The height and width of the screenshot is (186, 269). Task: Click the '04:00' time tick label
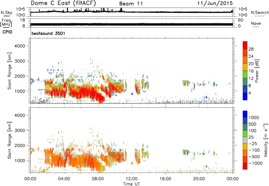coord(64,179)
